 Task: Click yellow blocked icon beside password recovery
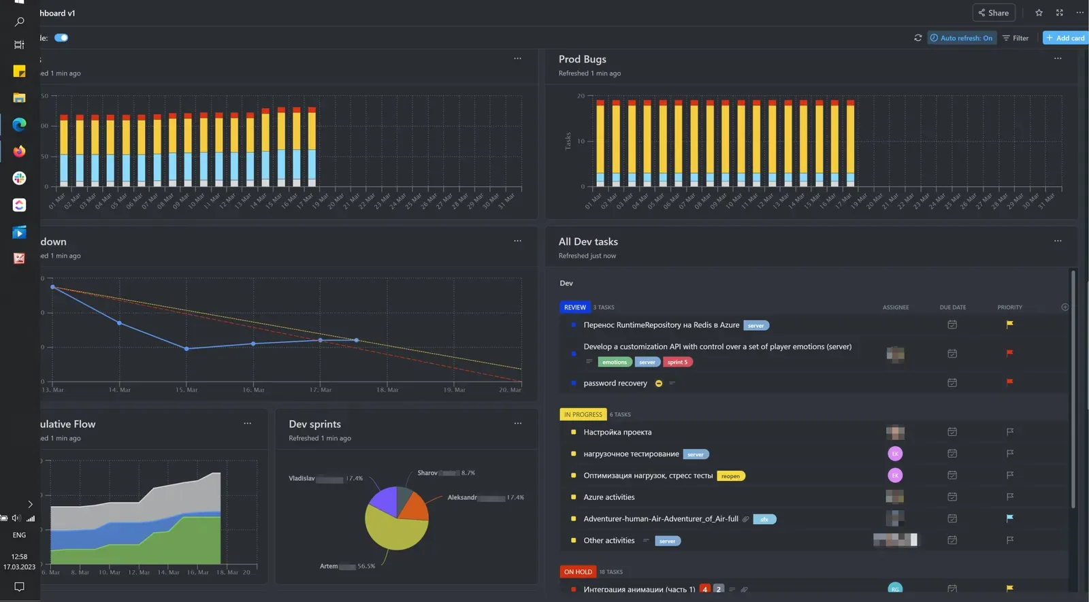[x=659, y=383]
